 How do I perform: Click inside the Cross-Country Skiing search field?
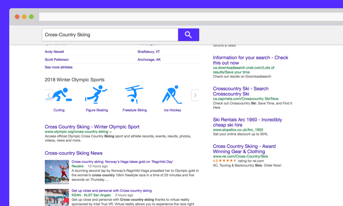tap(110, 35)
